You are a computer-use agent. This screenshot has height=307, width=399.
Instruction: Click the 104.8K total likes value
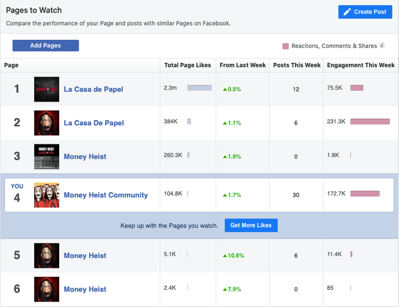click(173, 194)
